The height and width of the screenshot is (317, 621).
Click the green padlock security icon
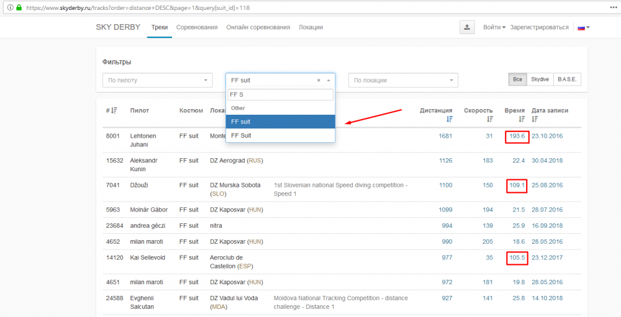coord(19,7)
